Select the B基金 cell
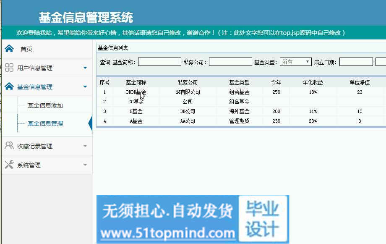386x244 pixels. click(x=136, y=111)
